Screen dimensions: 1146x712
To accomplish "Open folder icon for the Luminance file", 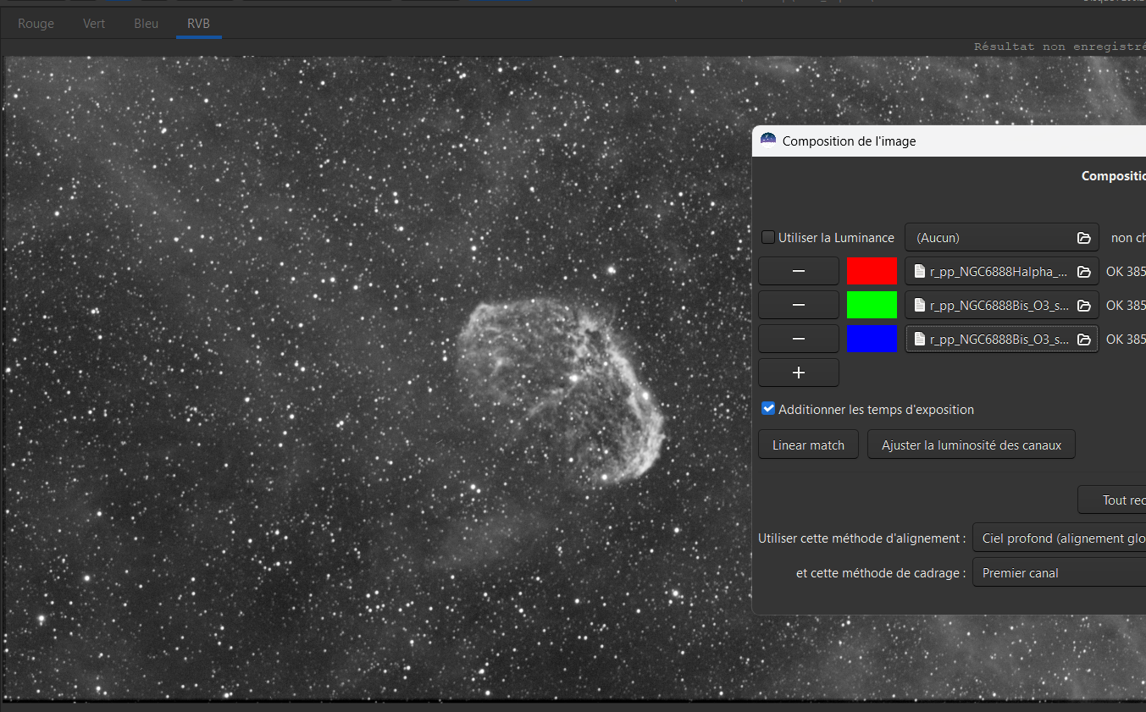I will 1083,238.
